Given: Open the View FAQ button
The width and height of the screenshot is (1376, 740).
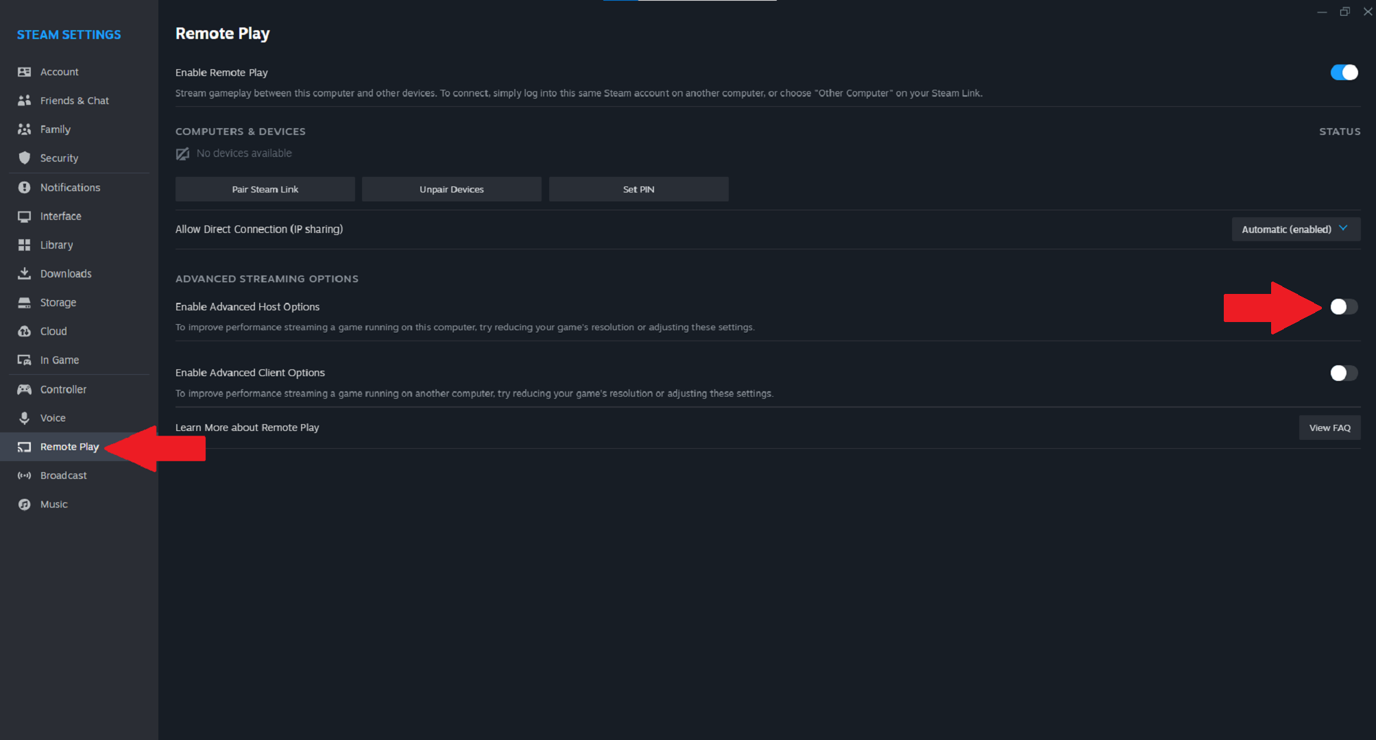Looking at the screenshot, I should pyautogui.click(x=1329, y=428).
